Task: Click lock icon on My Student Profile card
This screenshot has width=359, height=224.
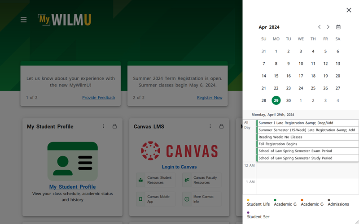Action: click(x=114, y=126)
